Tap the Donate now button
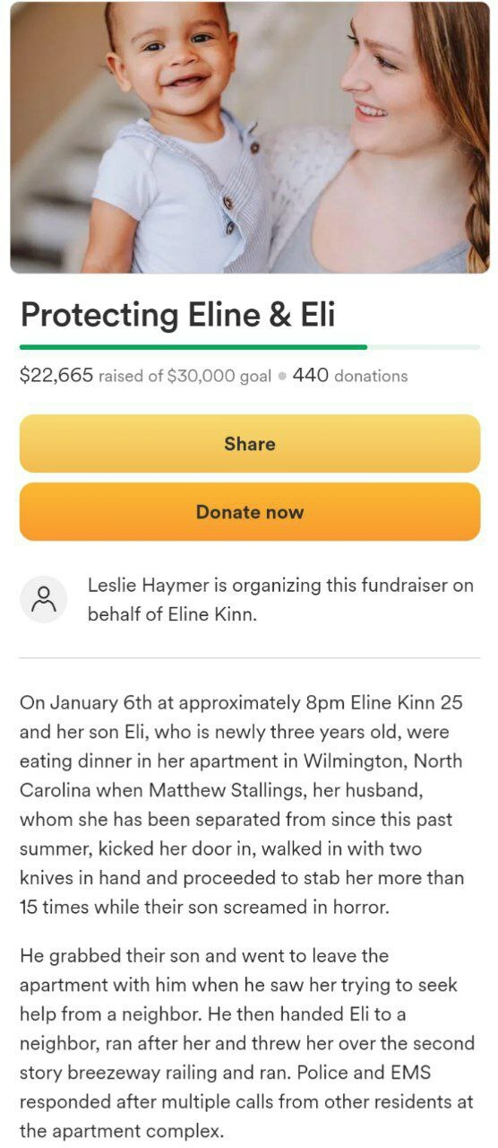The height and width of the screenshot is (1148, 498). pyautogui.click(x=250, y=512)
